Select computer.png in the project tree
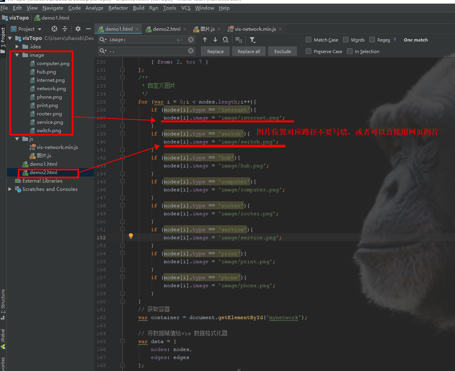Viewport: 455px width, 371px height. pyautogui.click(x=53, y=63)
